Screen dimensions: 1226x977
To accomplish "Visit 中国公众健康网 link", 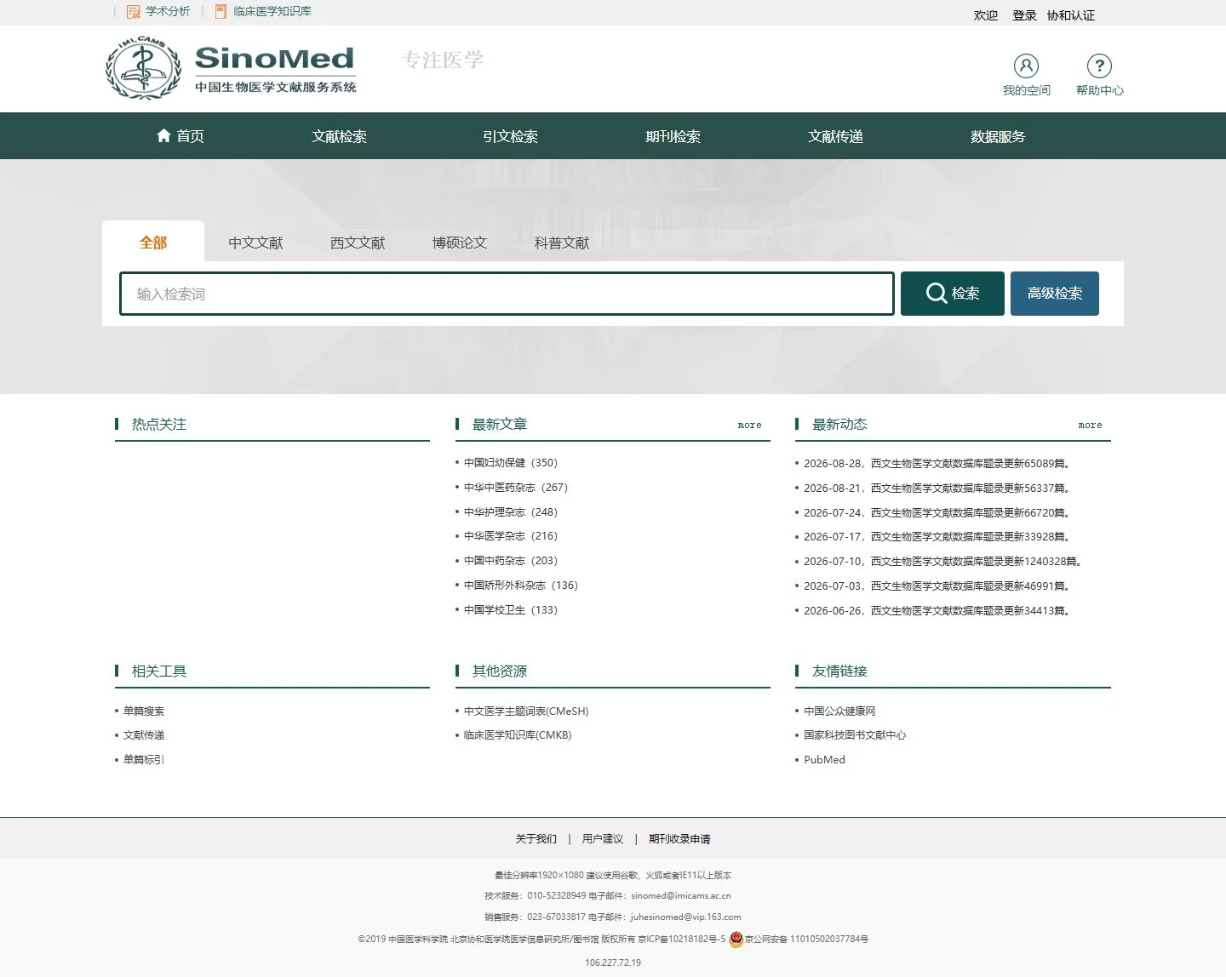I will tap(839, 711).
